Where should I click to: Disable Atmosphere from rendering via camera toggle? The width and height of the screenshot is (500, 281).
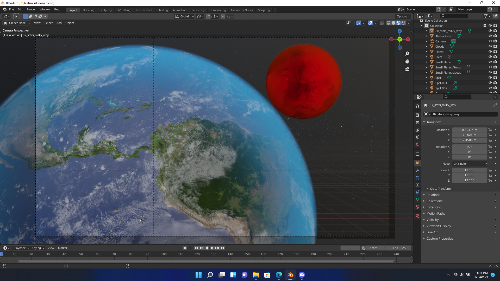pyautogui.click(x=495, y=36)
